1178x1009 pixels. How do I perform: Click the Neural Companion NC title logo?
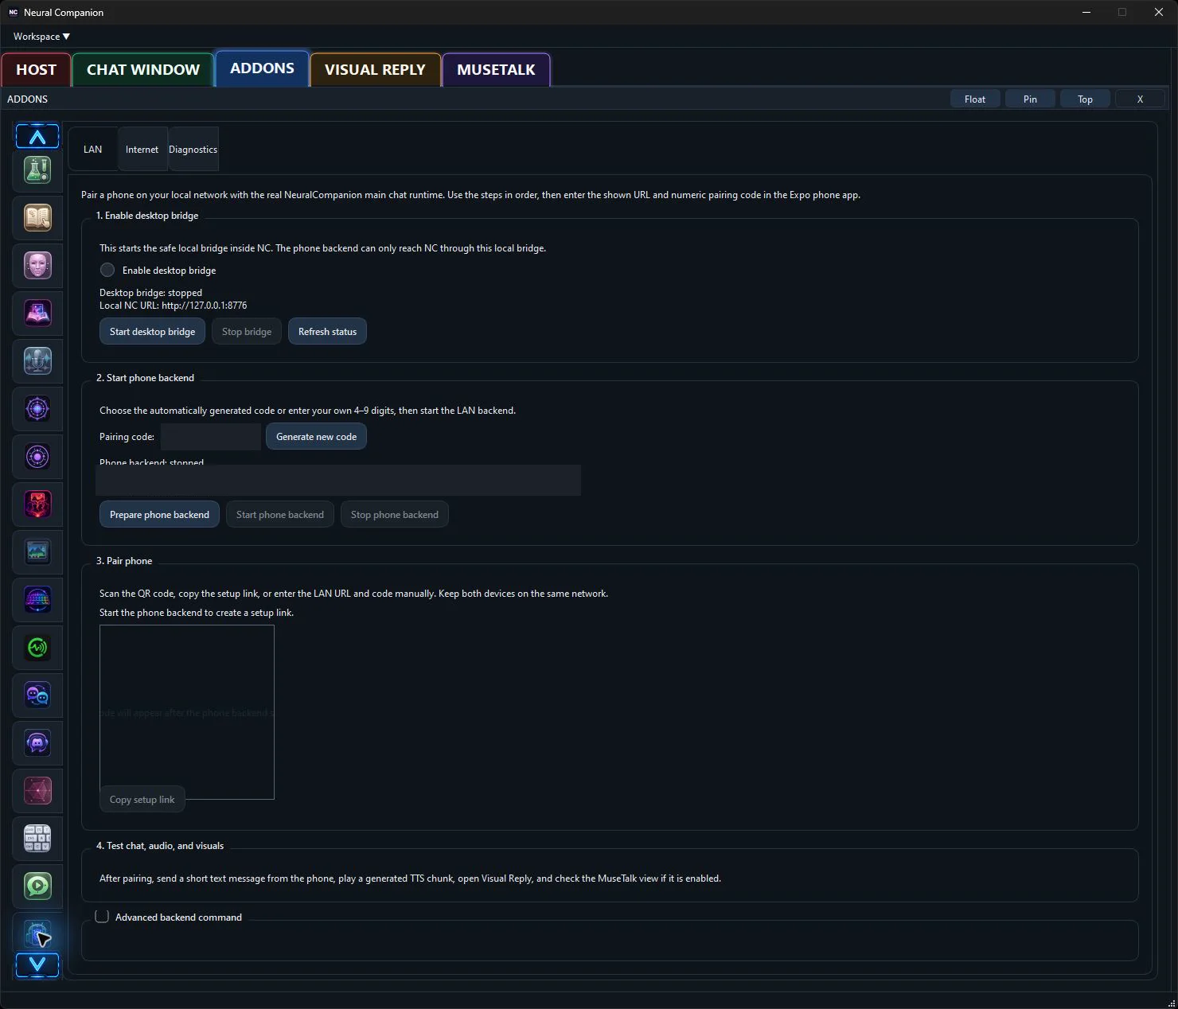(x=13, y=12)
